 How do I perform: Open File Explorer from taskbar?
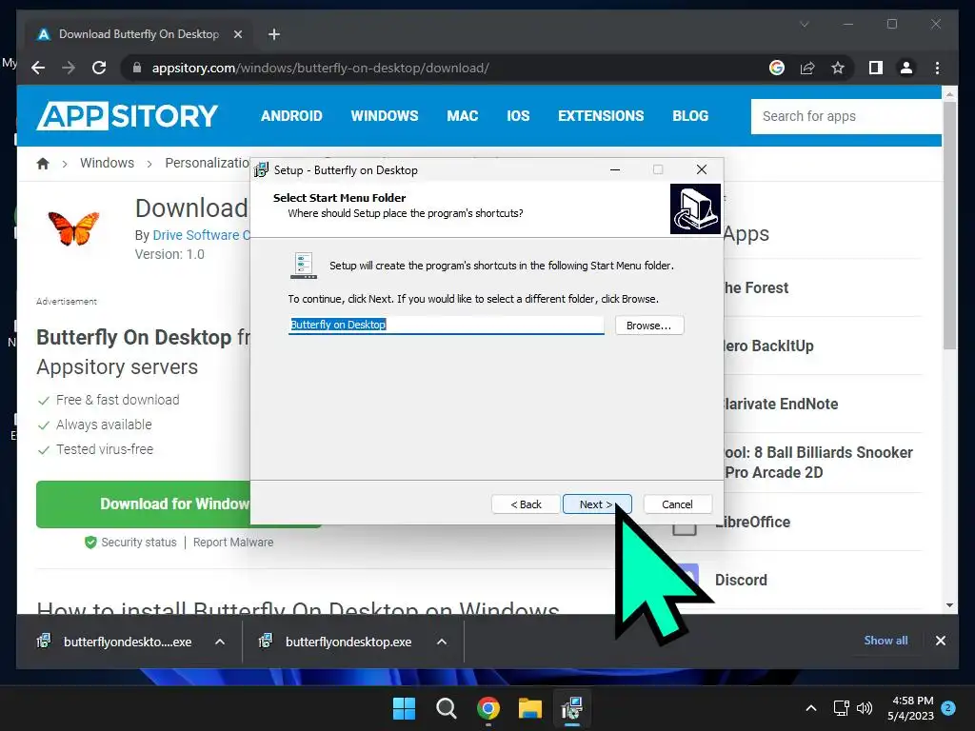click(529, 708)
